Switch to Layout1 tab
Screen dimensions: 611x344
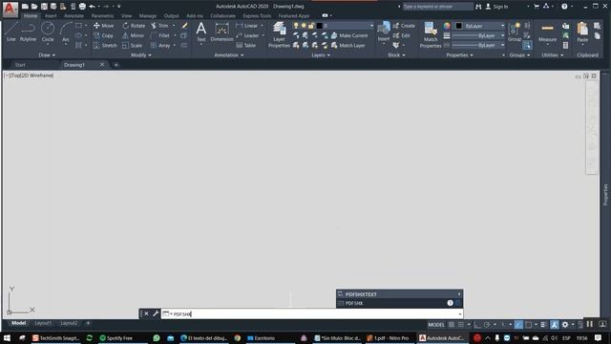pyautogui.click(x=43, y=323)
